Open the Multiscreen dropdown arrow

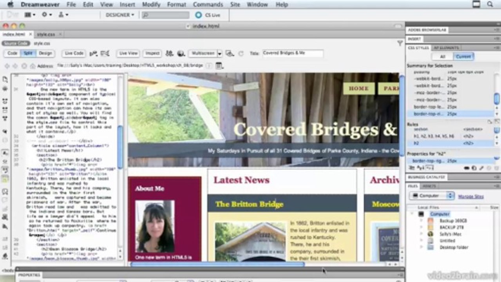click(220, 54)
